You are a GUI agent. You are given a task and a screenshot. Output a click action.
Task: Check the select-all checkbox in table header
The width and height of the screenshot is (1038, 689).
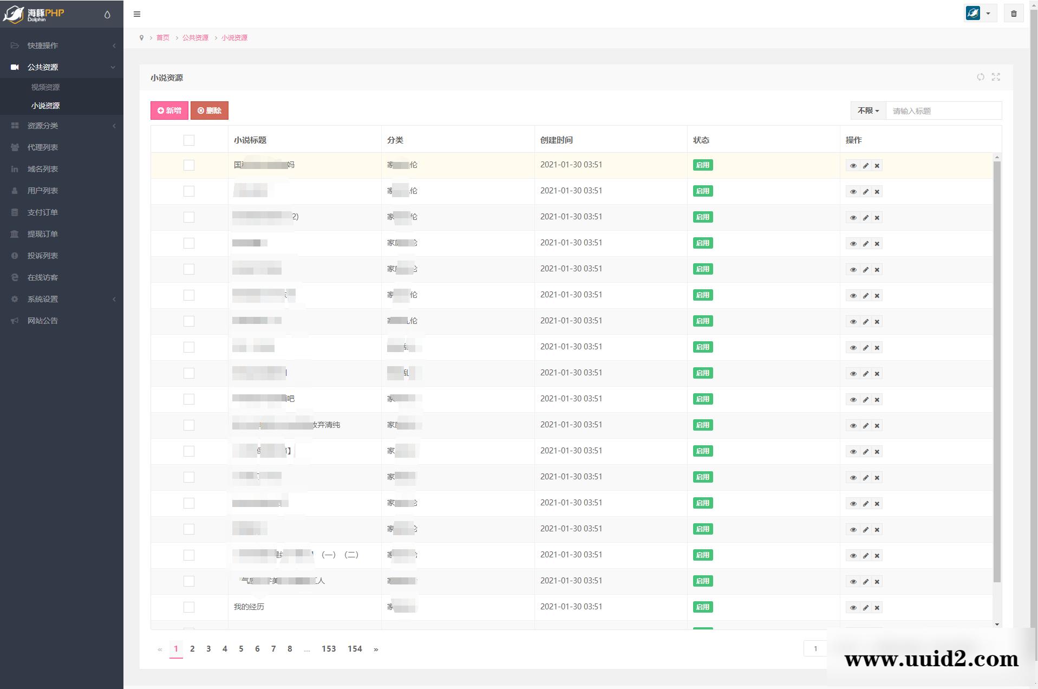point(189,140)
